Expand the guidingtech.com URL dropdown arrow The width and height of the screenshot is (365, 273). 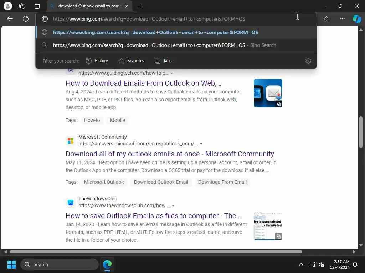[171, 73]
